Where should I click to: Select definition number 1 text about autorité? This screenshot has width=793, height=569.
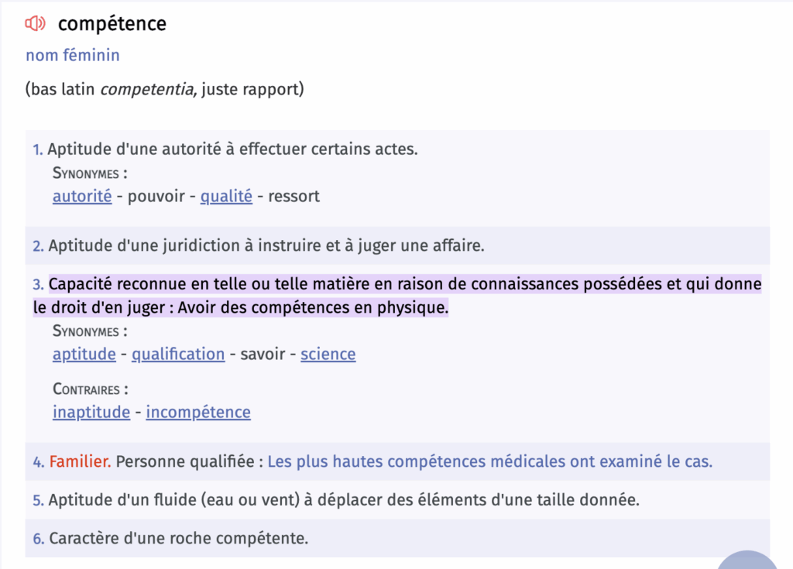pos(232,149)
